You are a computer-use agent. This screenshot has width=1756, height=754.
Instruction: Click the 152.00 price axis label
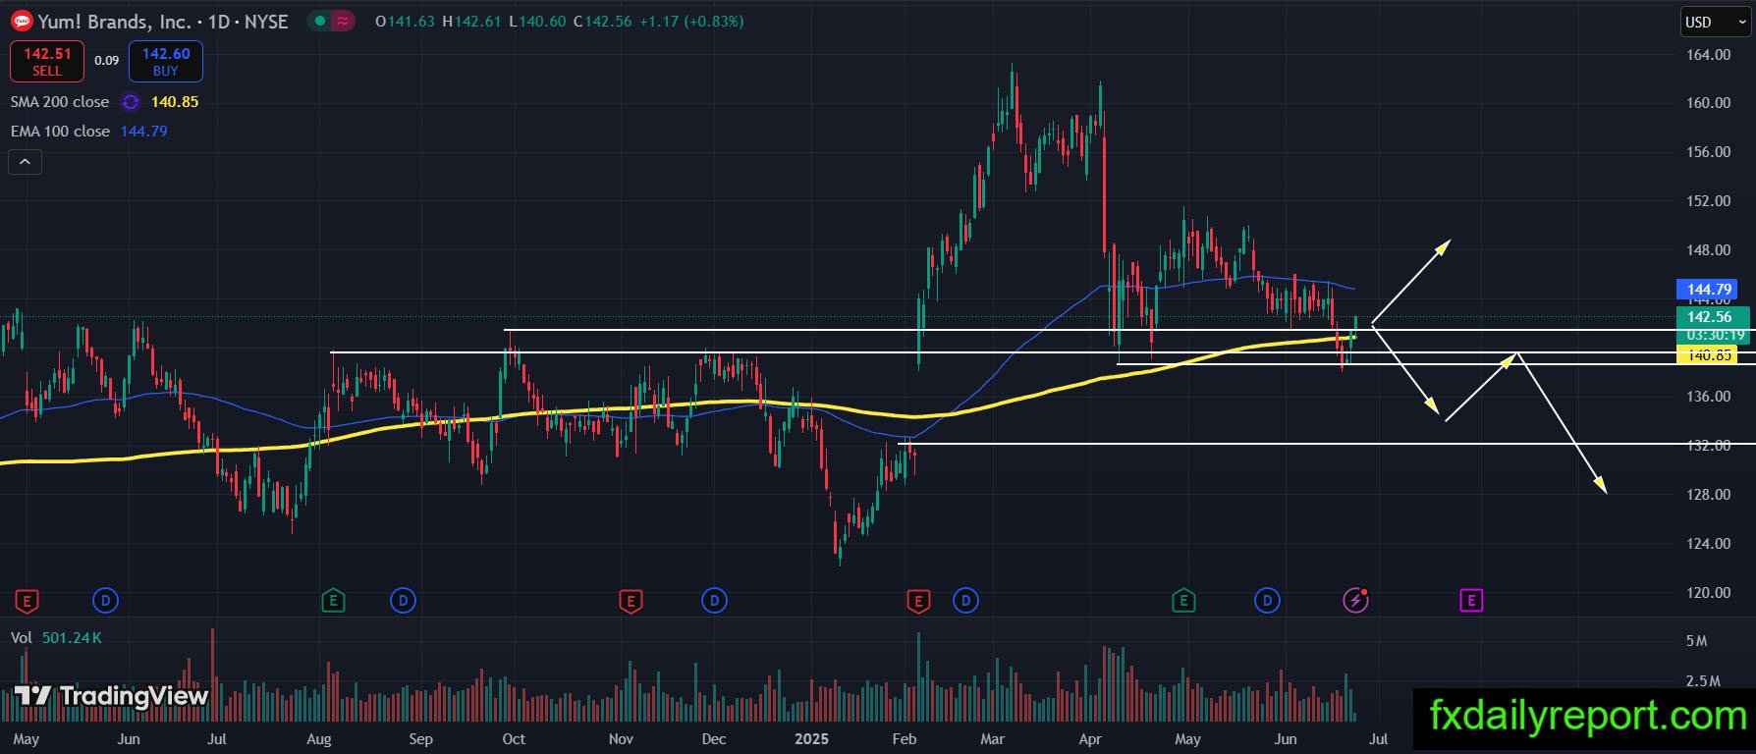(x=1709, y=201)
